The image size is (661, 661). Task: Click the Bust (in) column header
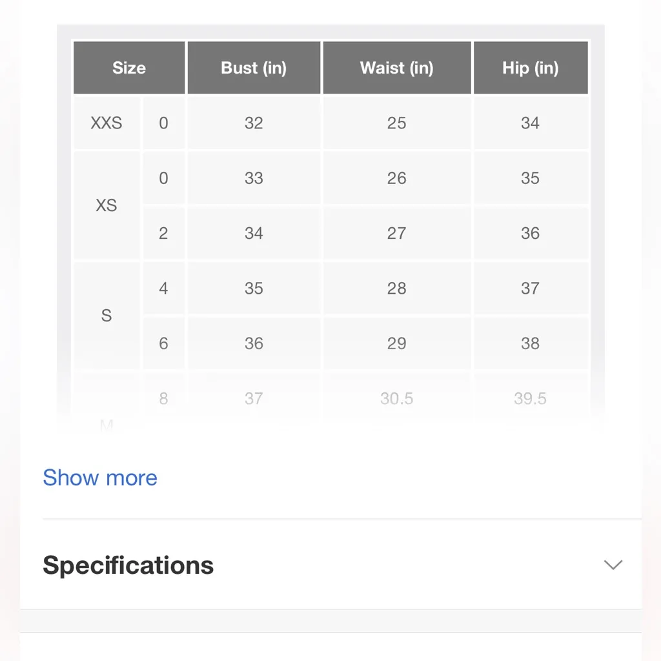click(x=254, y=67)
